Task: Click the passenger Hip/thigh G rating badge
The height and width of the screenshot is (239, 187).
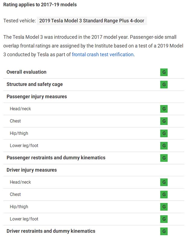Action: (164, 133)
